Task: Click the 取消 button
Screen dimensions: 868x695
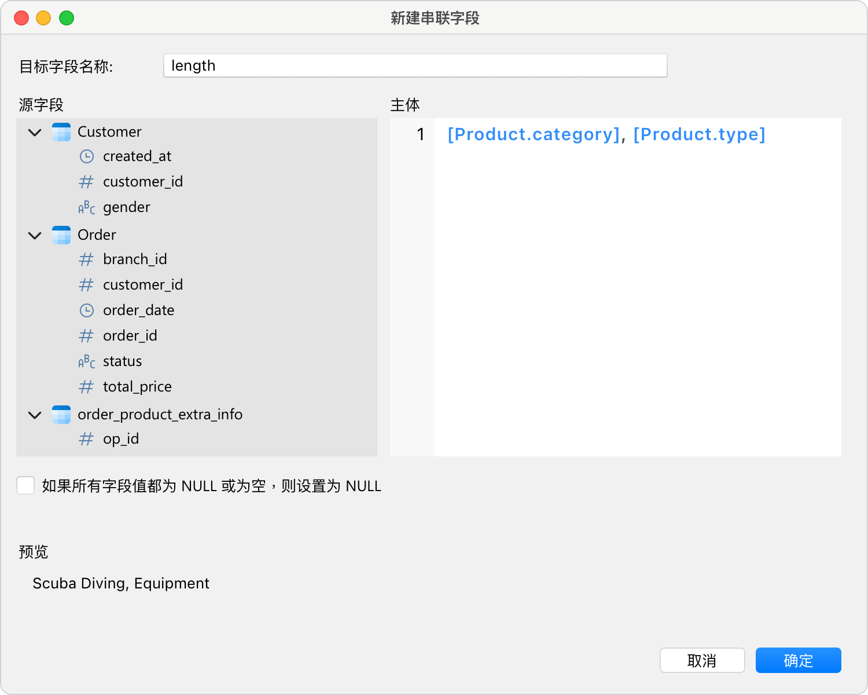Action: pyautogui.click(x=702, y=660)
